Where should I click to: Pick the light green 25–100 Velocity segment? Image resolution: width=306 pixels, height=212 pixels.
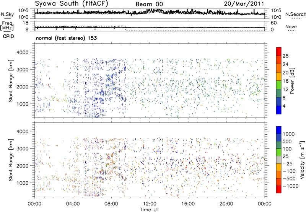[279, 152]
